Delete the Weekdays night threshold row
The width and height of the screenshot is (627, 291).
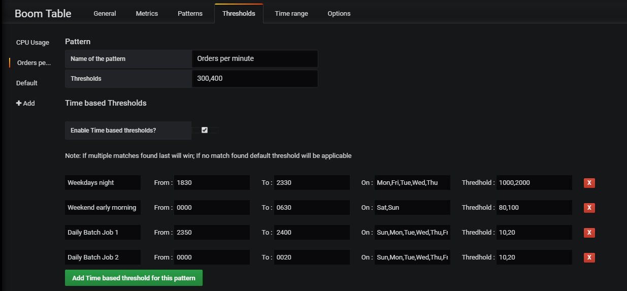point(589,183)
